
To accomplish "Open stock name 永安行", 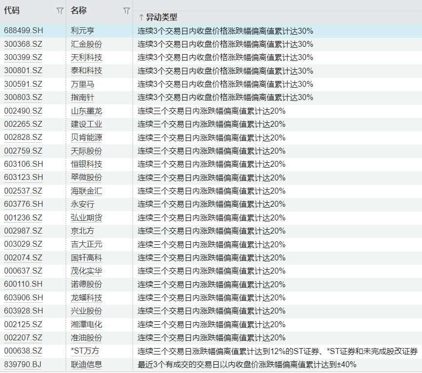I will click(x=82, y=204).
